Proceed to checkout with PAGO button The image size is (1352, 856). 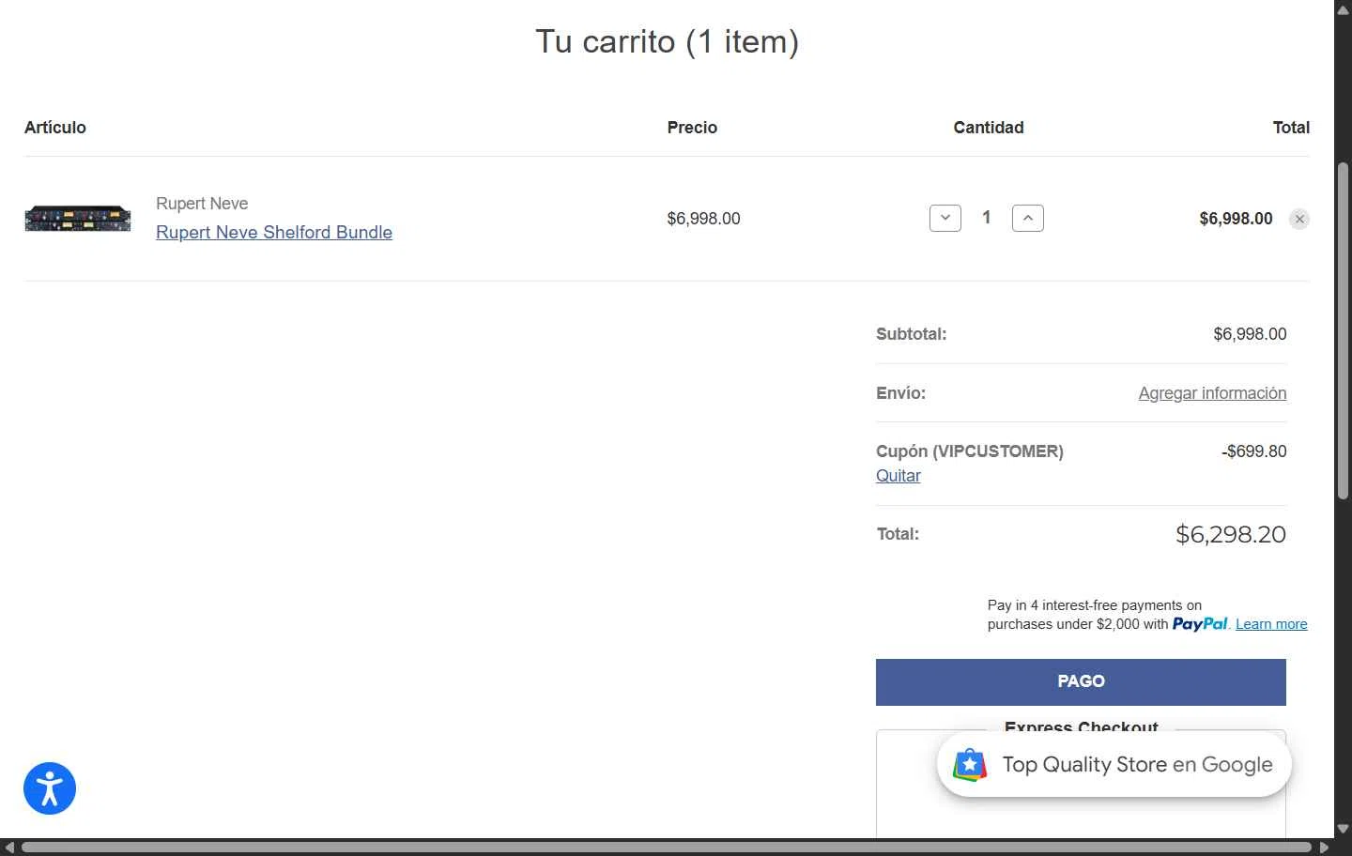coord(1081,682)
